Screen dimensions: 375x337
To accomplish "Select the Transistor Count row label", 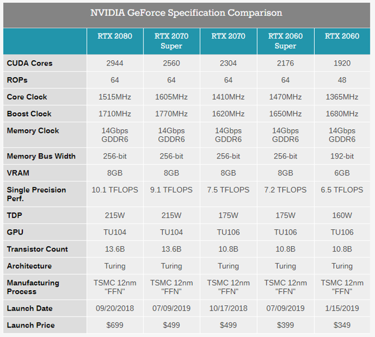I will pos(37,249).
